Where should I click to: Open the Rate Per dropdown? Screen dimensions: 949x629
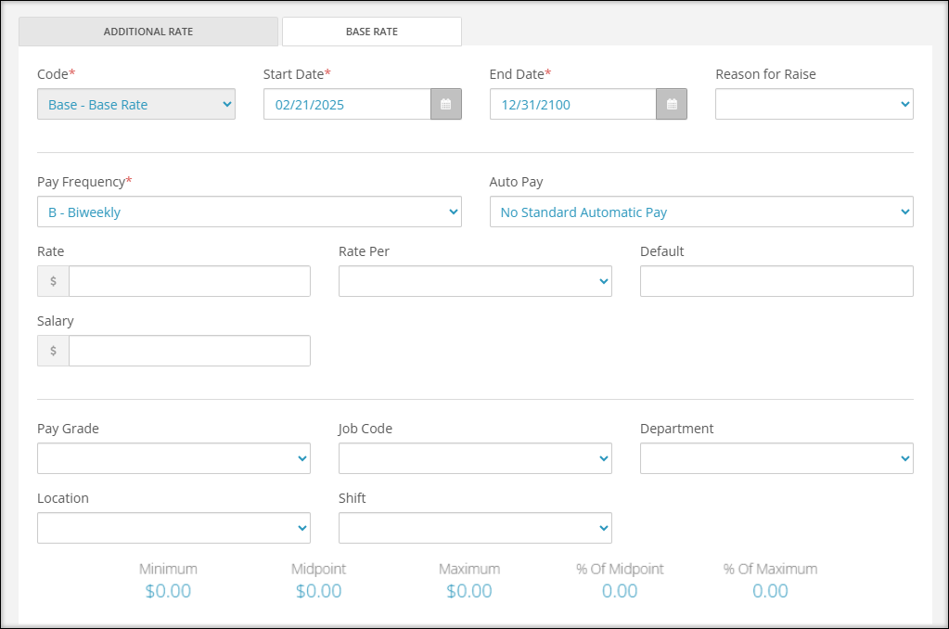475,281
